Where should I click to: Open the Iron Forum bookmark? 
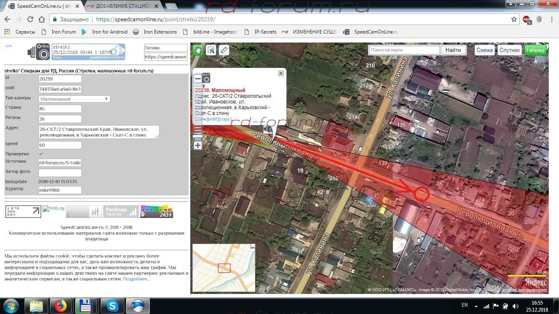point(59,32)
